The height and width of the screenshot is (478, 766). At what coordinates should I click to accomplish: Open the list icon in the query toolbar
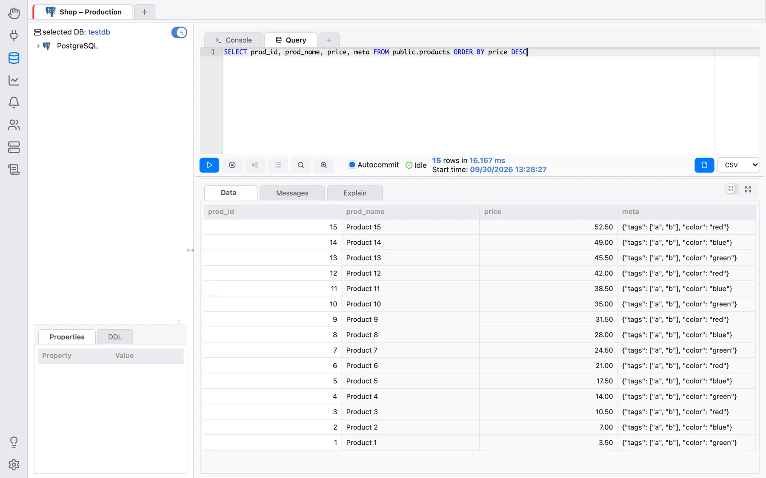(278, 165)
